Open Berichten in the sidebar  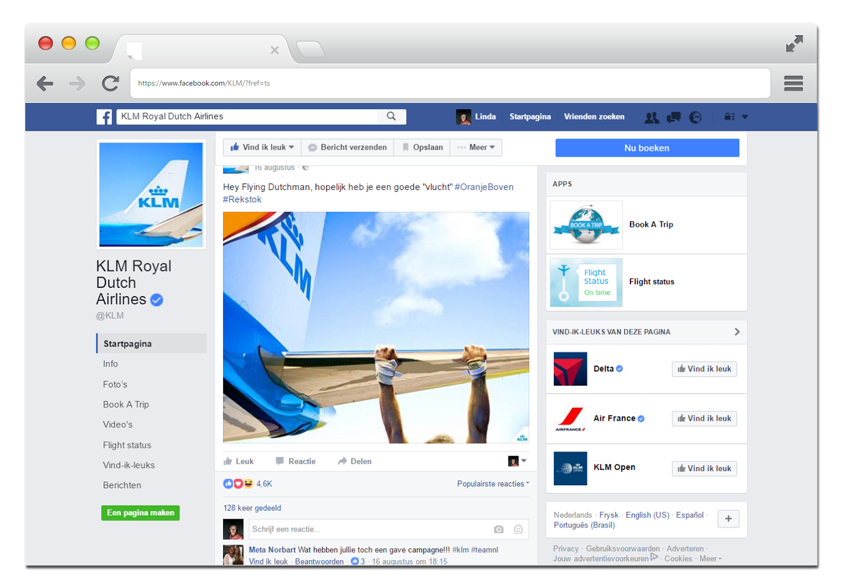(x=122, y=485)
